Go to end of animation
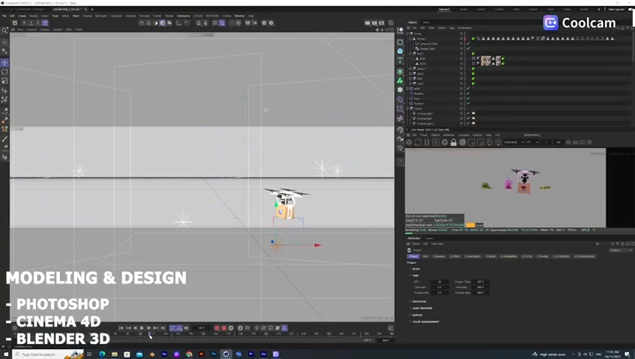Viewport: 635px width, 359px height. click(162, 328)
